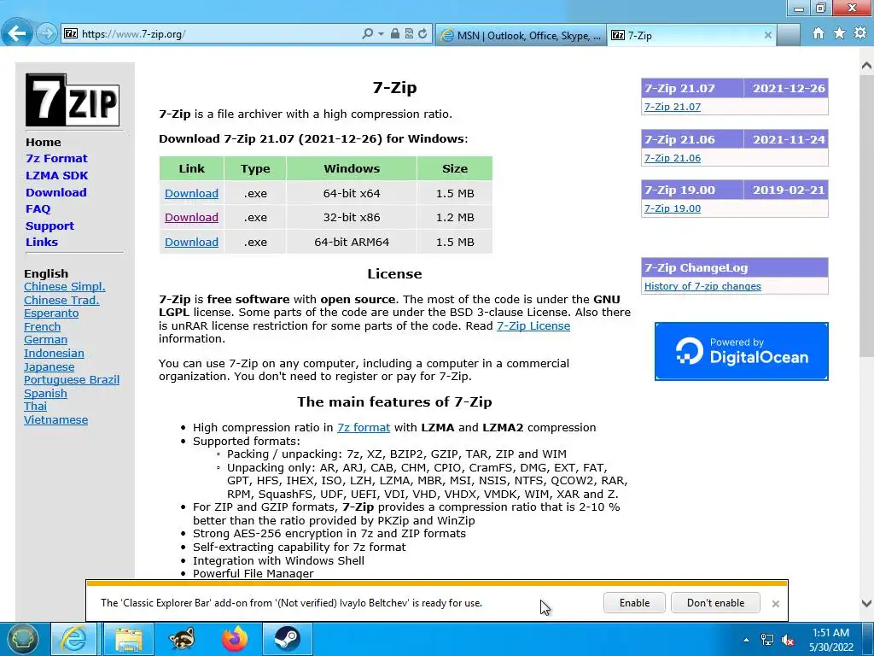Viewport: 874px width, 656px height.
Task: Switch language to Portuguese Brazil
Action: [72, 380]
